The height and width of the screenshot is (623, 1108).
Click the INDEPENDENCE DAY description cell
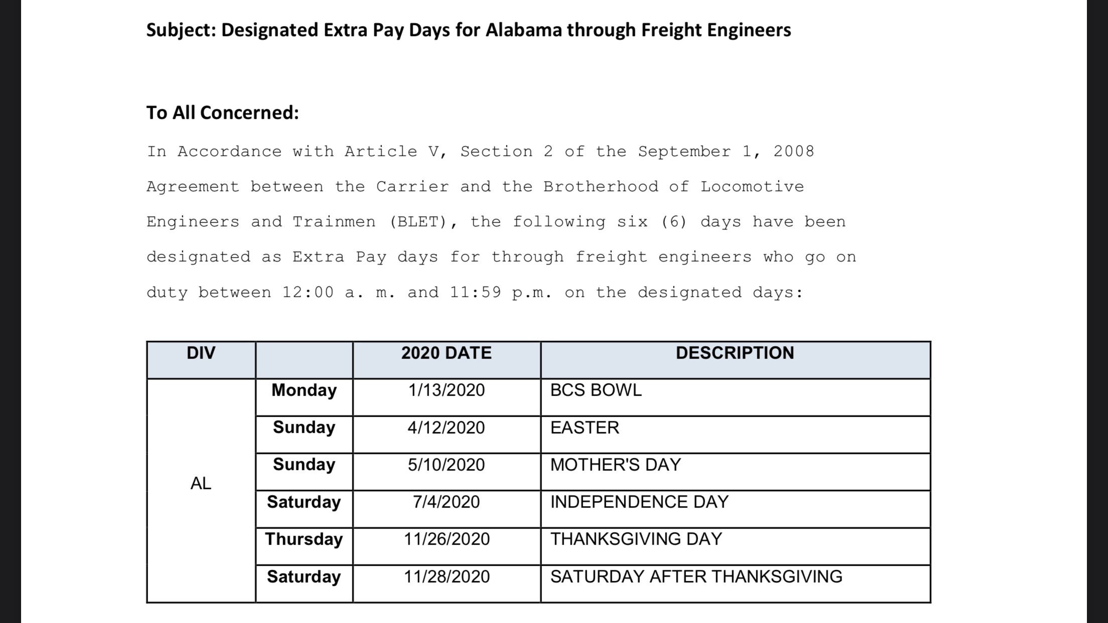[x=736, y=509]
